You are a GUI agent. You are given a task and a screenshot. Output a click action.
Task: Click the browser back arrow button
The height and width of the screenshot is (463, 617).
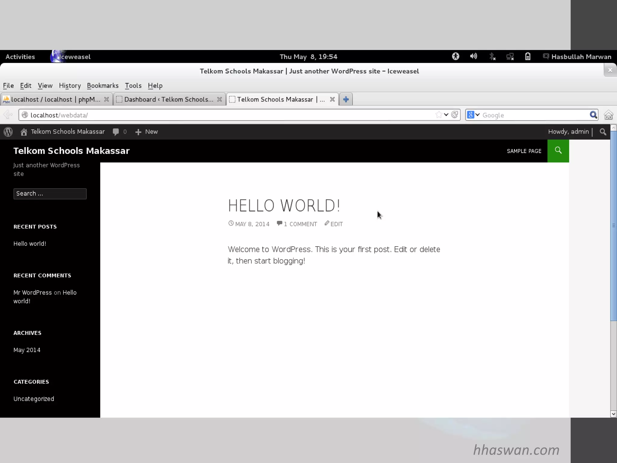point(8,115)
